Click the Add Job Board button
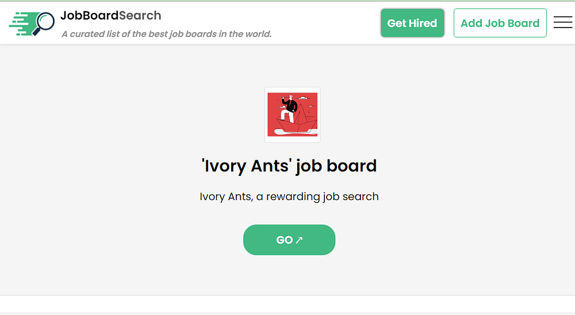The image size is (575, 315). 500,23
